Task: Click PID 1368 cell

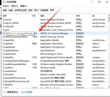Action: [x=34, y=37]
